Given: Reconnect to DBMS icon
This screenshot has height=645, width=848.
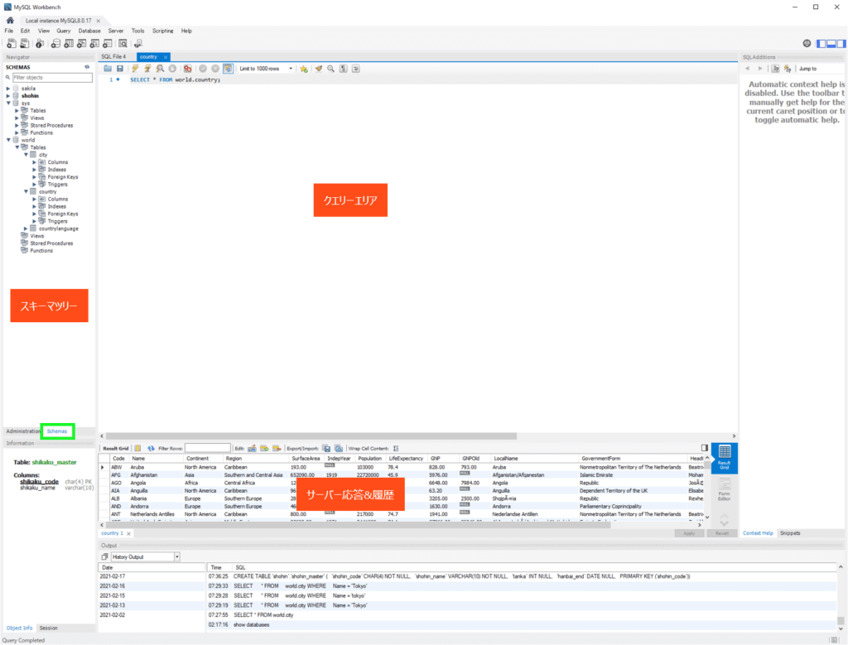Looking at the screenshot, I should (138, 44).
